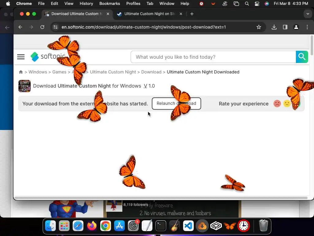
Task: Open the File menu
Action: (x=41, y=3)
